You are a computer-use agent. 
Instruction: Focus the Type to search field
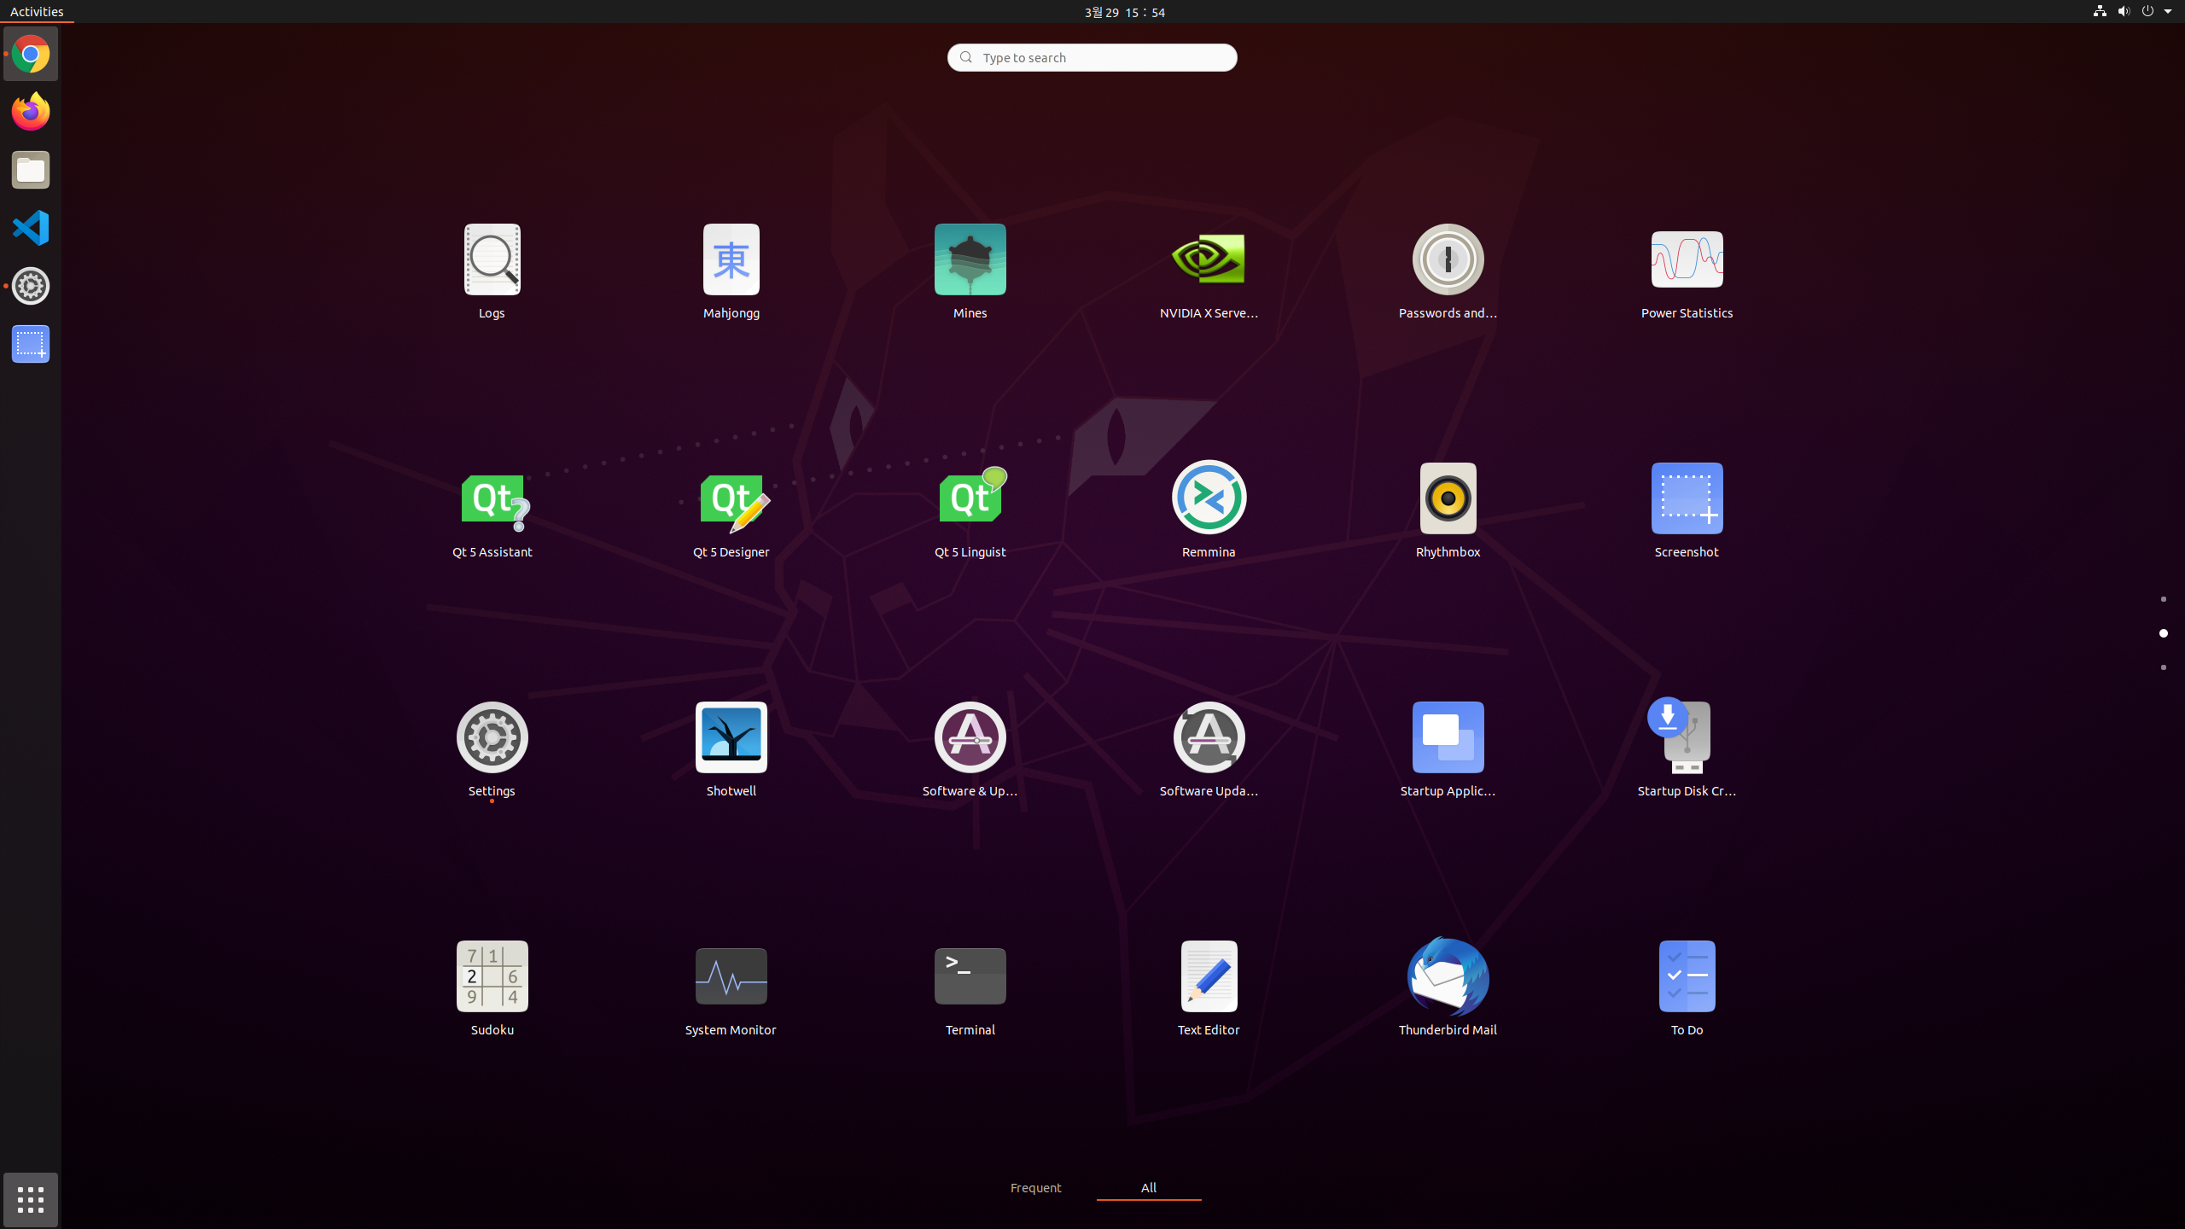point(1092,57)
